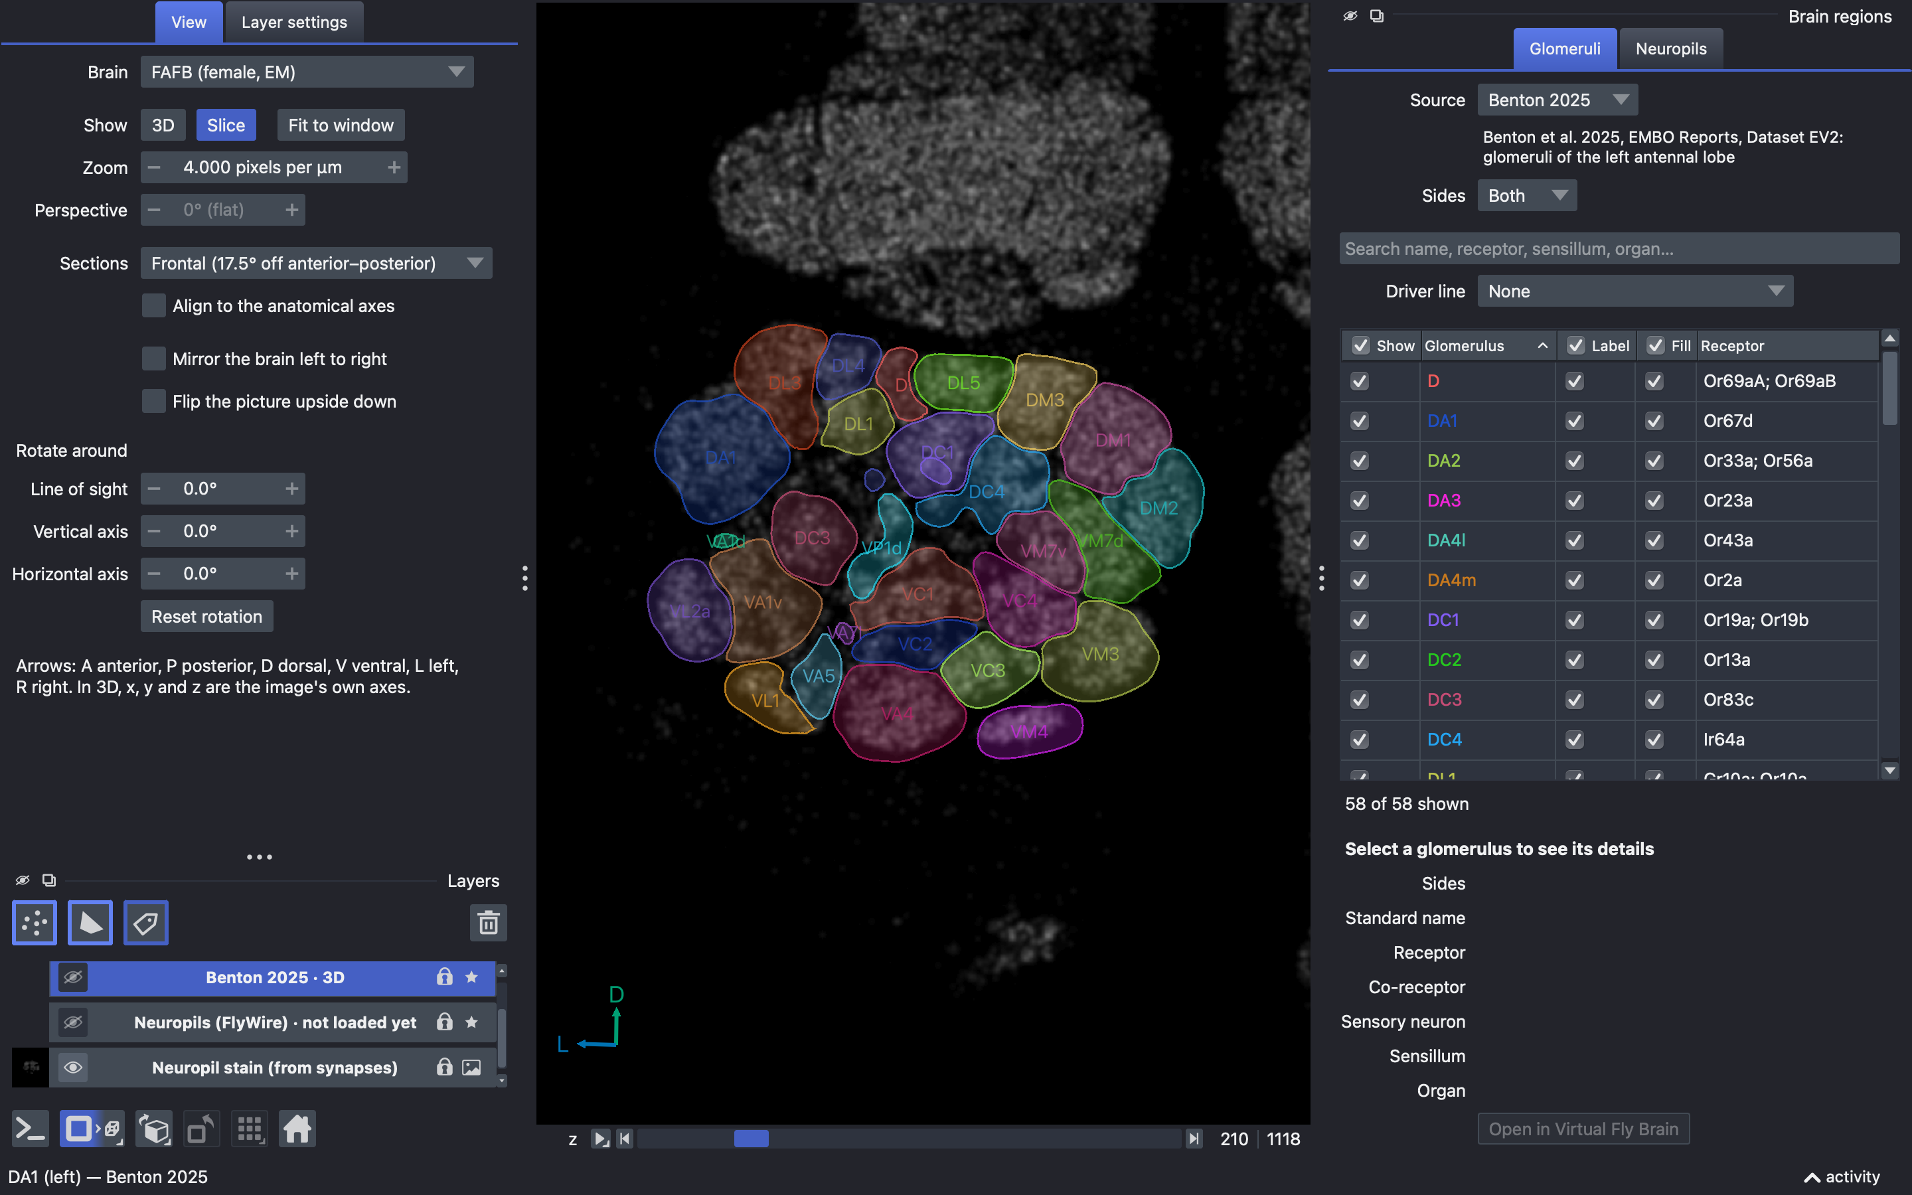Click the transpose dimensions icon
The image size is (1912, 1195).
click(x=201, y=1129)
